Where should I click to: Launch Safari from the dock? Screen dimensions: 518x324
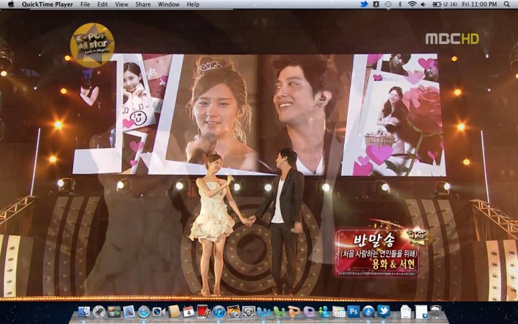click(144, 312)
